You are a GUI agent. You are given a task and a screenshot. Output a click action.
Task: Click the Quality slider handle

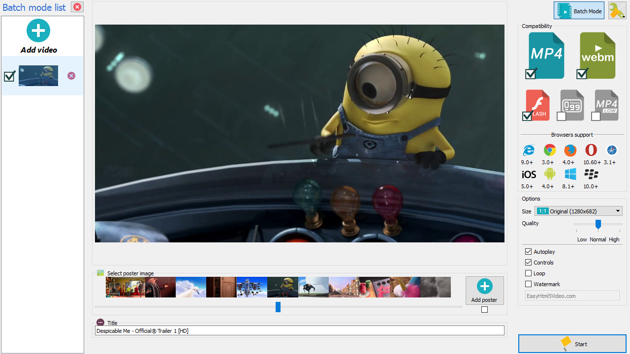[x=598, y=224]
